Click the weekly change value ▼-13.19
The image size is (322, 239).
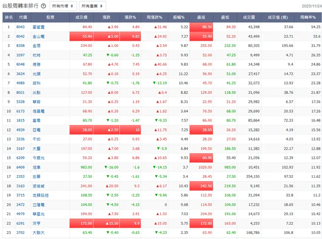pyautogui.click(x=160, y=83)
